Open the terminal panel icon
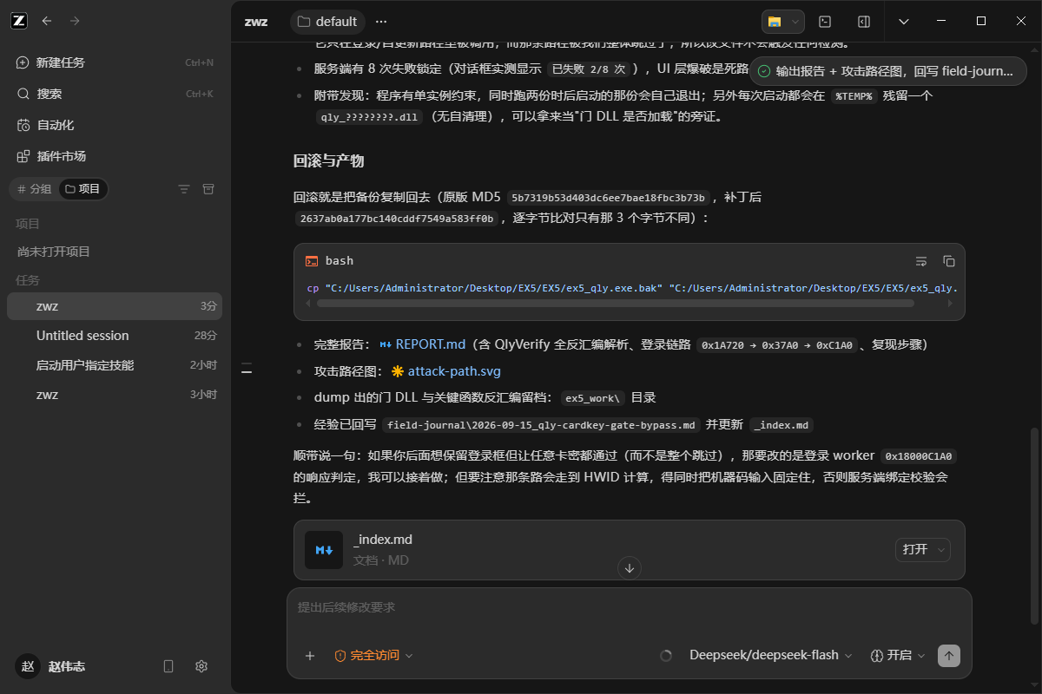1042x694 pixels. tap(826, 21)
